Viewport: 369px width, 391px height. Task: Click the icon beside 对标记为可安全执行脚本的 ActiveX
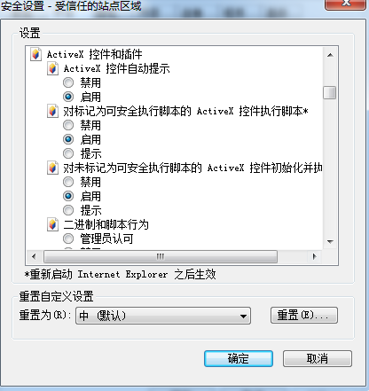point(52,111)
